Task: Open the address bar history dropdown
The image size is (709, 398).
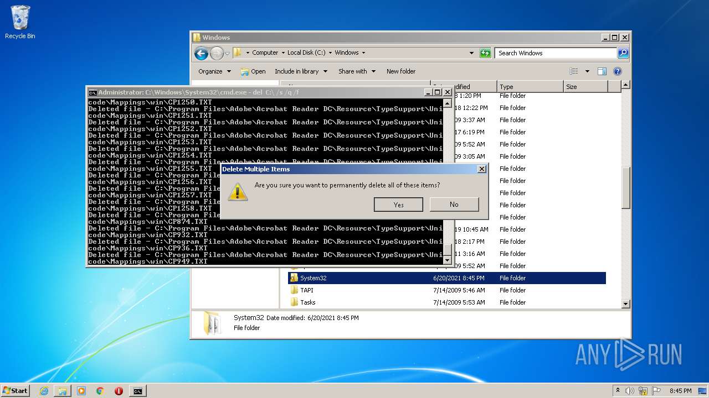Action: click(471, 53)
